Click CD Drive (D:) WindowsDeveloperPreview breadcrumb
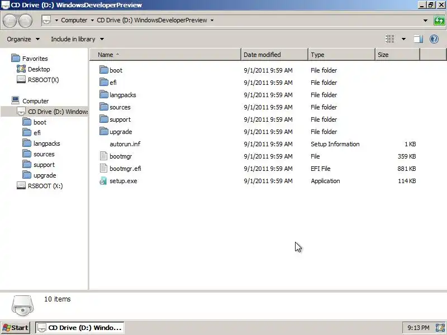Image resolution: width=447 pixels, height=335 pixels. 152,20
